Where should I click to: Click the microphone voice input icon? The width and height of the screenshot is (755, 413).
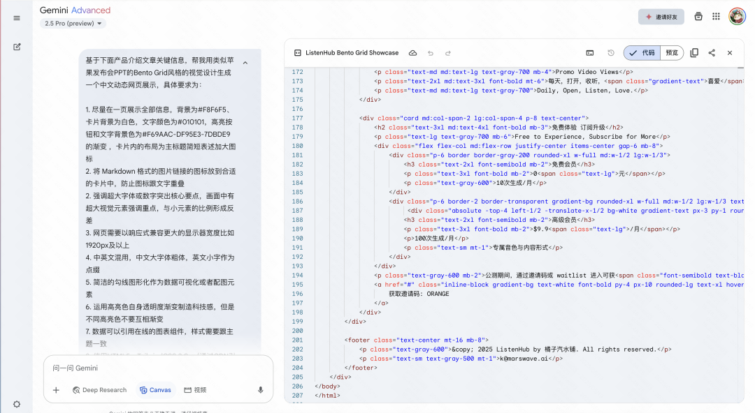pyautogui.click(x=261, y=390)
